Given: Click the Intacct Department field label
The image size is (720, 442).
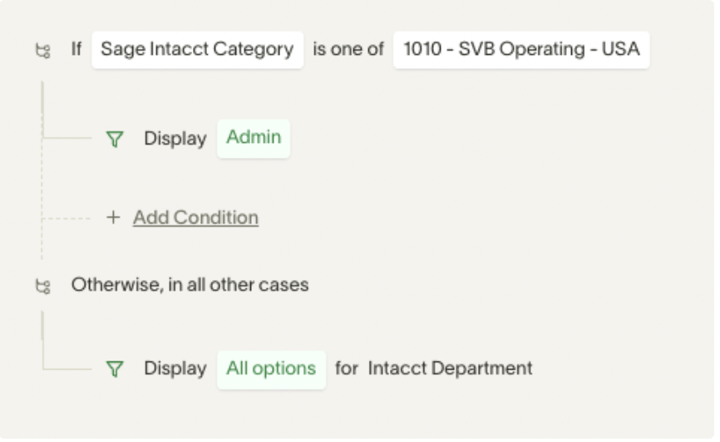Looking at the screenshot, I should [450, 369].
